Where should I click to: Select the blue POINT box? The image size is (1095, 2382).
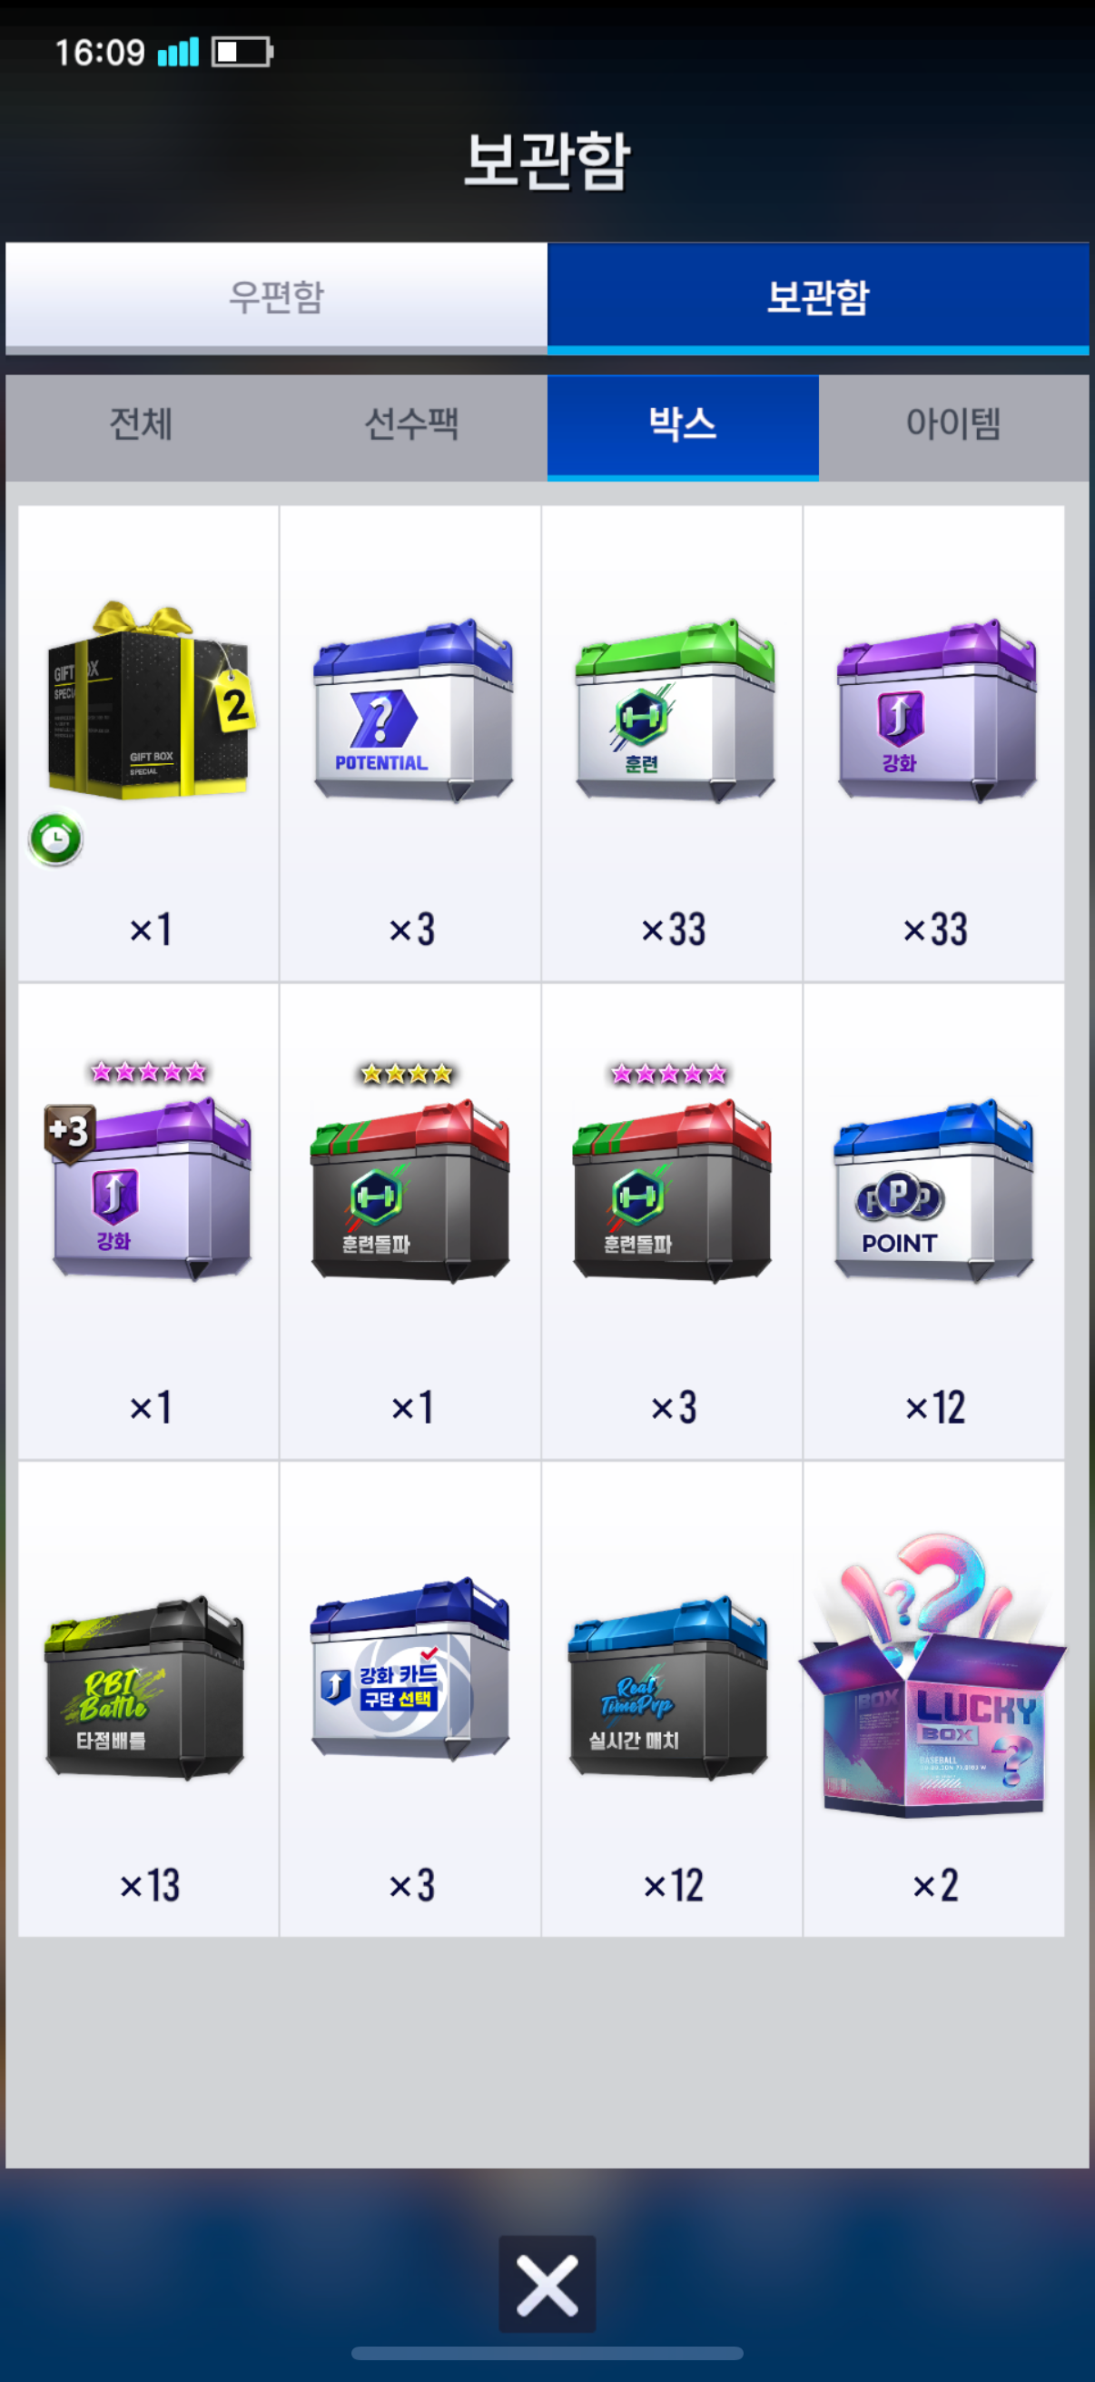(x=934, y=1222)
